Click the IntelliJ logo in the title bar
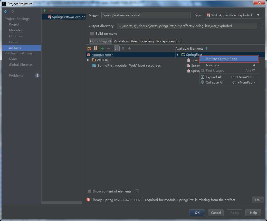Image resolution: width=267 pixels, height=221 pixels. [4, 4]
